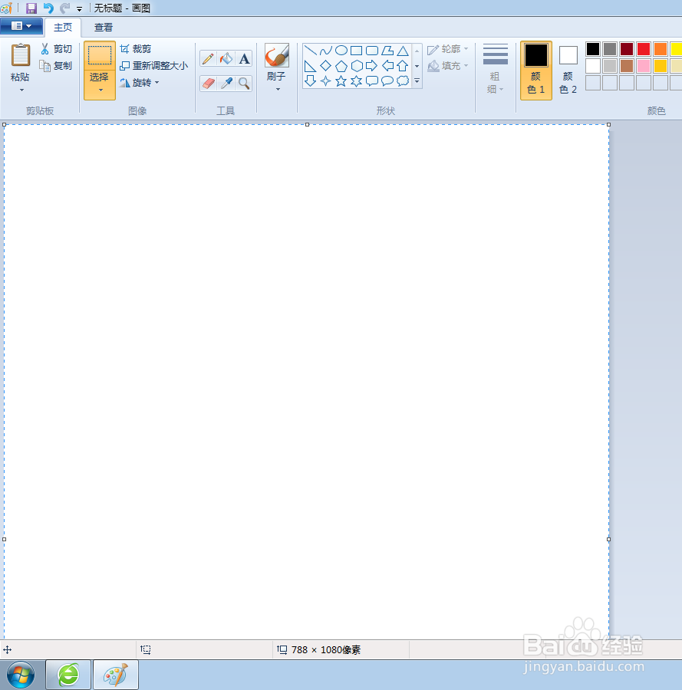Click the Redo arrow in title bar

pos(64,8)
